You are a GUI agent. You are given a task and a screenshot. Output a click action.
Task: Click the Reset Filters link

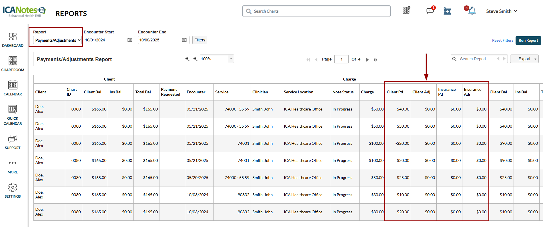point(502,40)
